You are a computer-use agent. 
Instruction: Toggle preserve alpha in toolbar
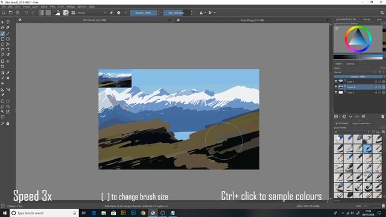[119, 13]
